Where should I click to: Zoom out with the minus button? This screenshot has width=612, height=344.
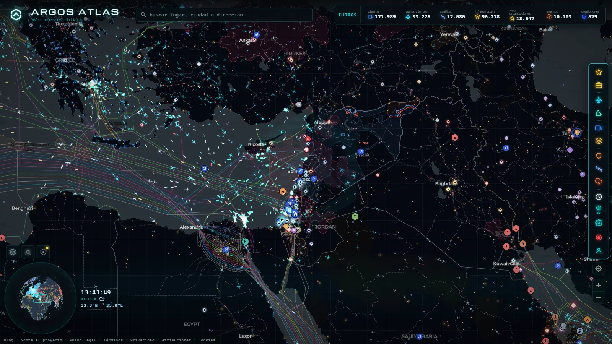599,297
